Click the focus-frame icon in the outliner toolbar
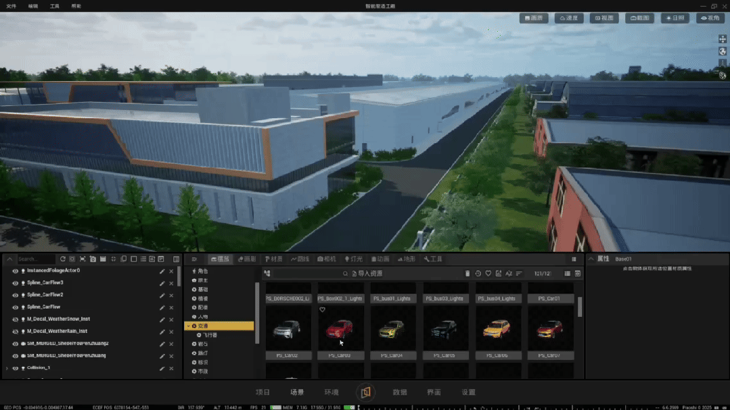The image size is (730, 410). (x=83, y=259)
